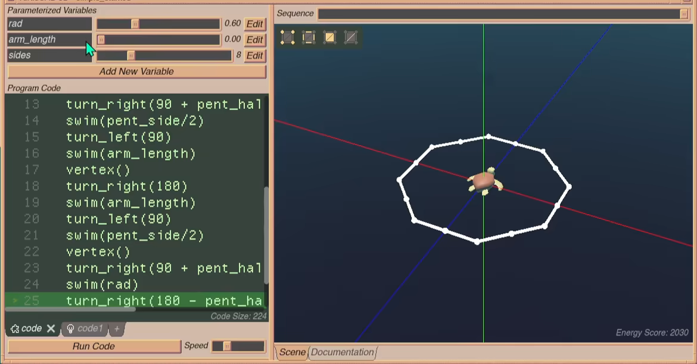
Task: Click the turtle in the 3D scene
Action: click(x=484, y=181)
